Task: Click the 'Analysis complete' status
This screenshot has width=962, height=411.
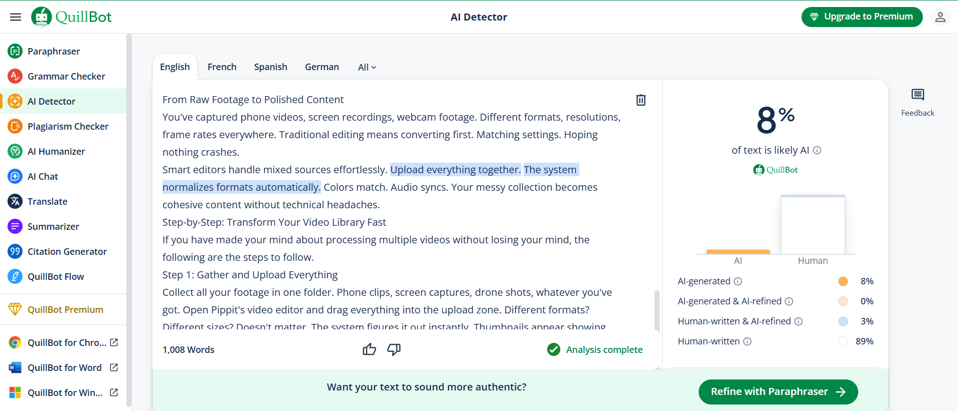Action: [595, 349]
